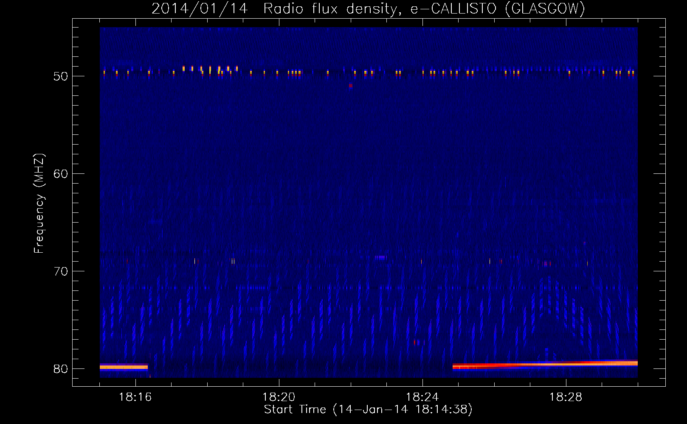
Task: Click the 50 frequency tick label
Action: coord(61,76)
